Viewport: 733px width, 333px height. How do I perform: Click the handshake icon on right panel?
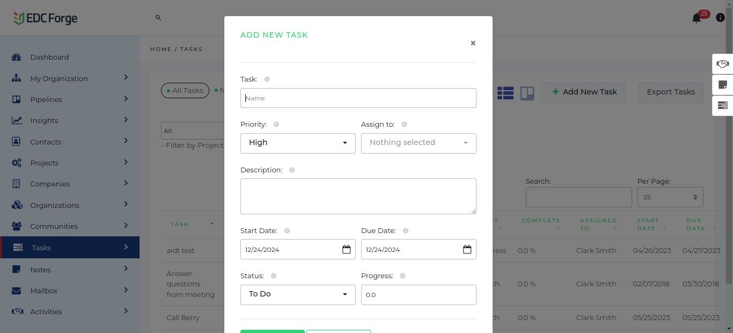pos(722,64)
